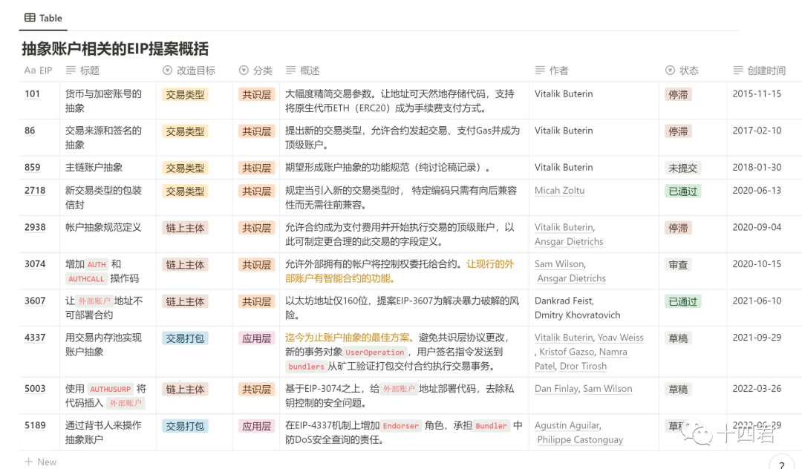Open the Micah Zoltu author link

559,191
